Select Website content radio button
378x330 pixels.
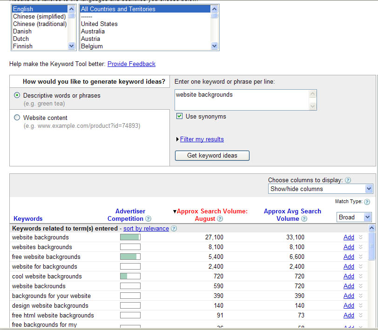pos(17,118)
